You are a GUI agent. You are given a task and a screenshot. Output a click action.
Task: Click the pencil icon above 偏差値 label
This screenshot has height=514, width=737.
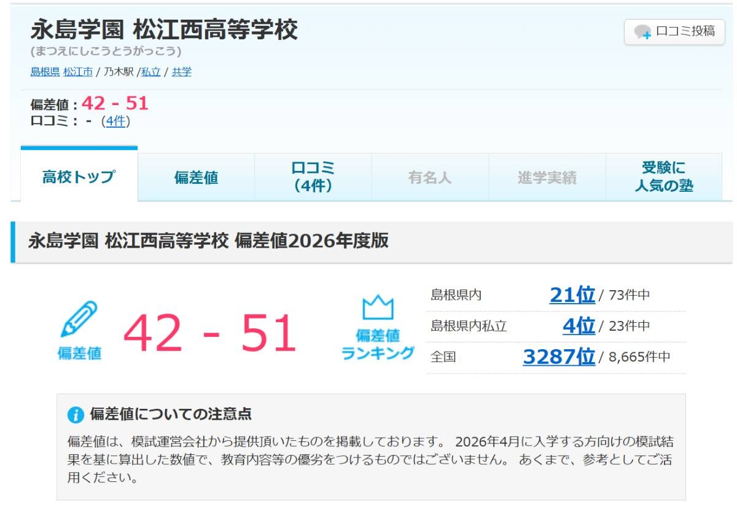point(79,318)
